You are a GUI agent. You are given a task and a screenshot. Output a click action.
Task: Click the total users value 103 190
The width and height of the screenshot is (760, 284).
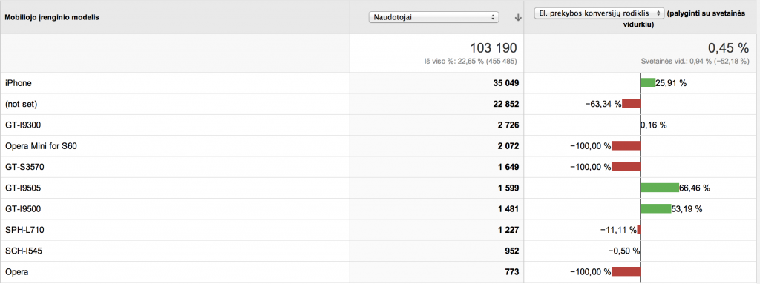coord(494,47)
